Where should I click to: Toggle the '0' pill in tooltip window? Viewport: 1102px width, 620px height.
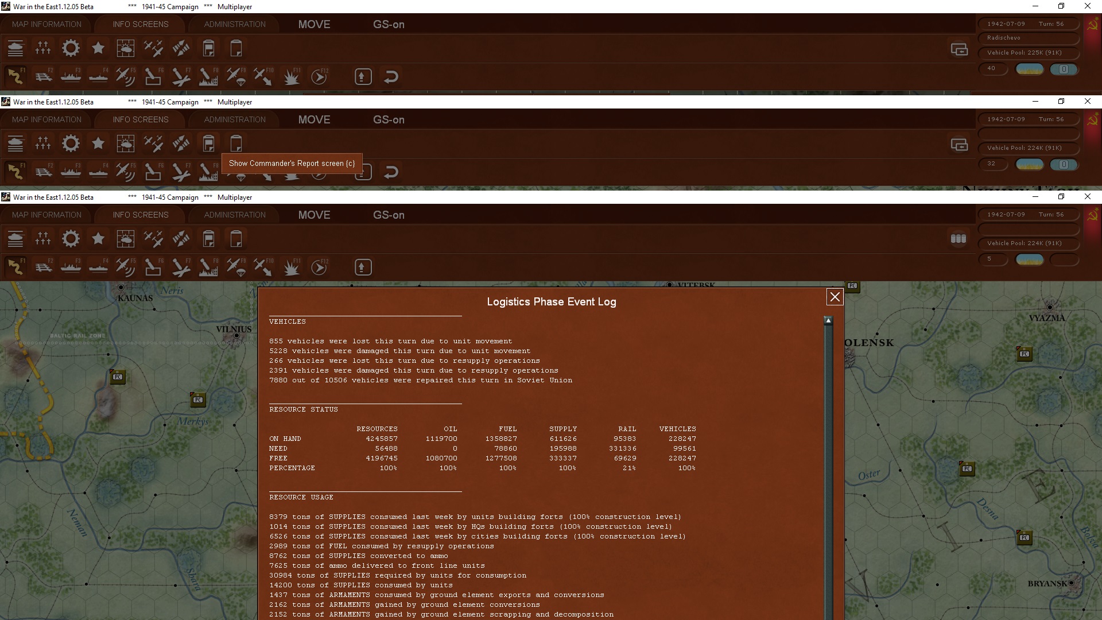click(x=1064, y=164)
